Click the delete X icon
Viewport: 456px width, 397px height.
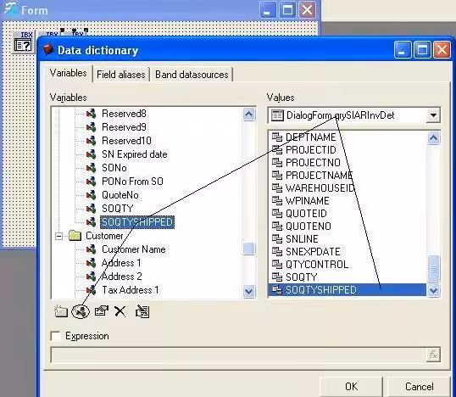point(120,311)
